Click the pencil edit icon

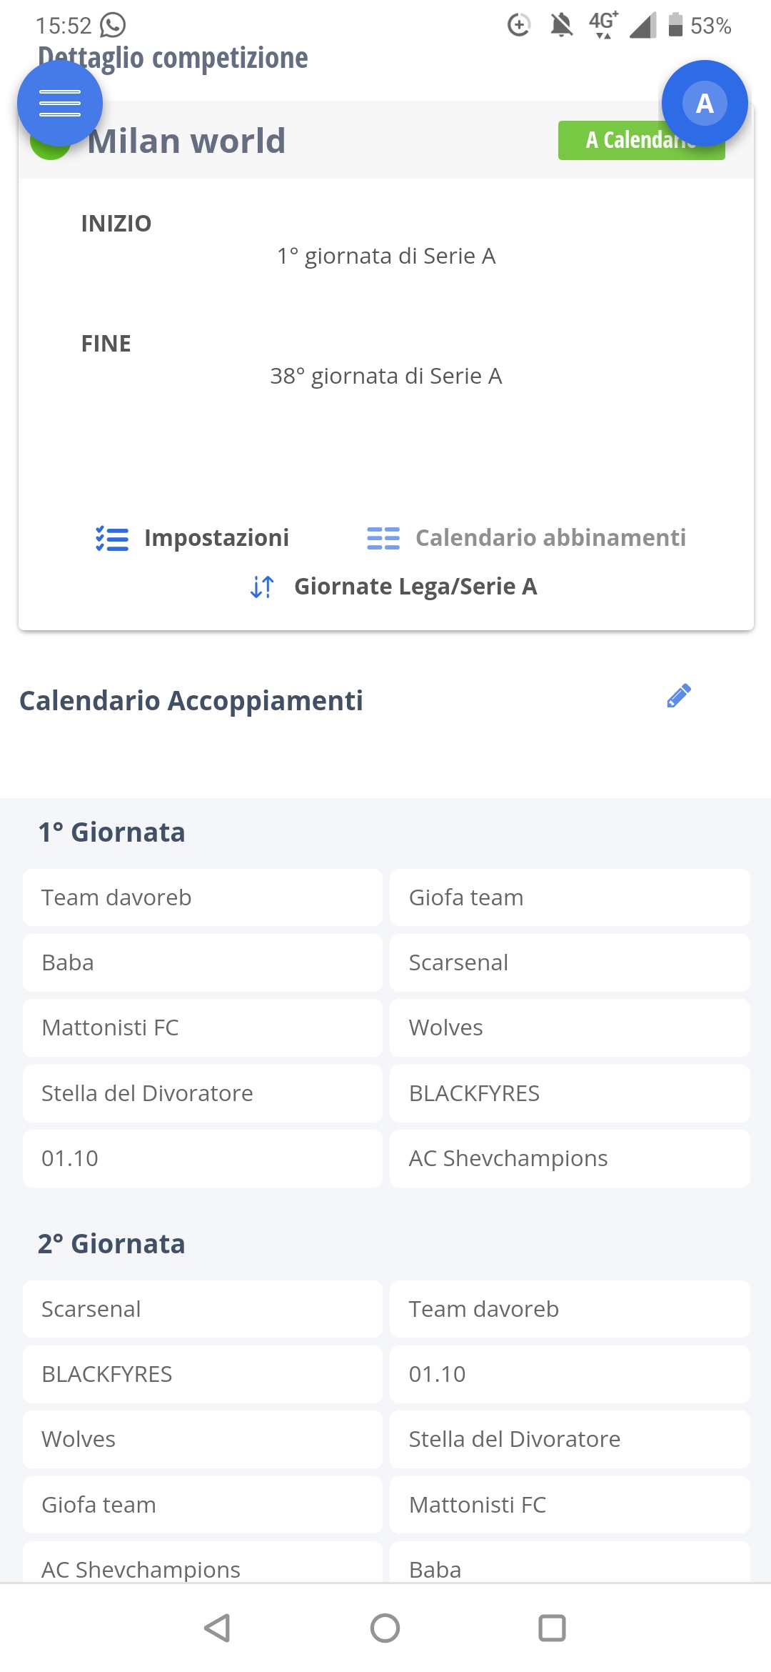click(678, 696)
